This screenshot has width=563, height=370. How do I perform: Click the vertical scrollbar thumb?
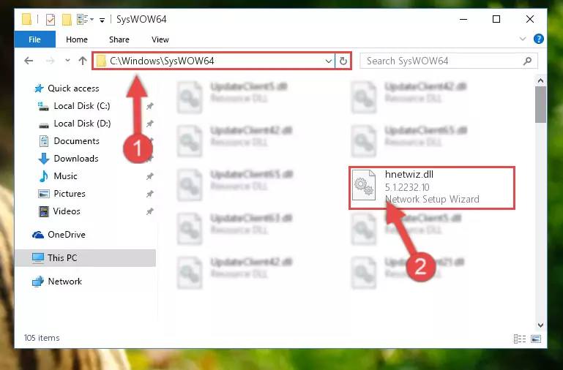coord(540,105)
